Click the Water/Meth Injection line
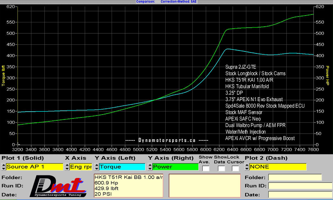 [245, 132]
